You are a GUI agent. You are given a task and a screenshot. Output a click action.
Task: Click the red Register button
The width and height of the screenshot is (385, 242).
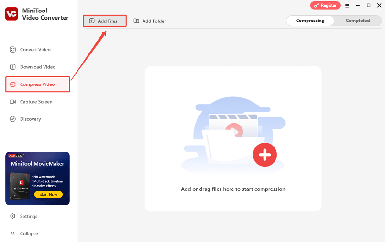pyautogui.click(x=325, y=5)
